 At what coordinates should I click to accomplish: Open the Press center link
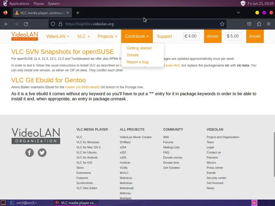tap(215, 168)
